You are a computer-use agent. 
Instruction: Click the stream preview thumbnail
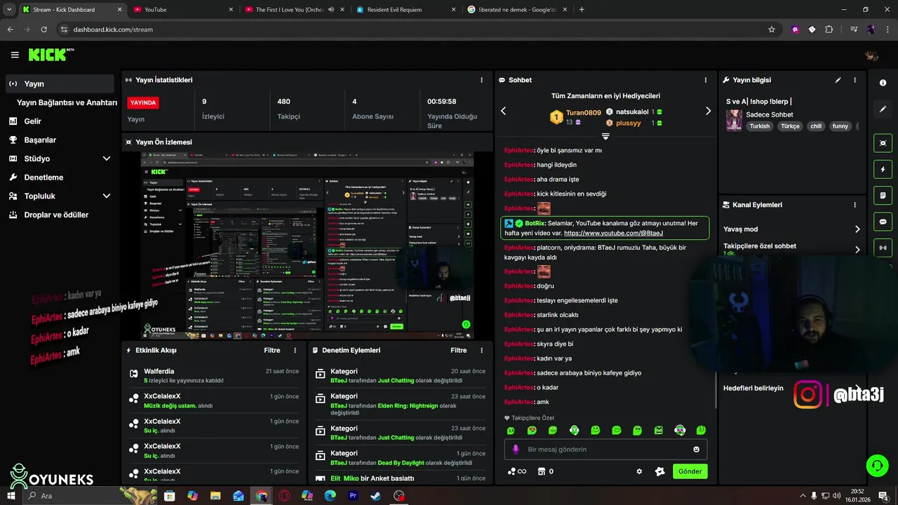click(x=307, y=245)
